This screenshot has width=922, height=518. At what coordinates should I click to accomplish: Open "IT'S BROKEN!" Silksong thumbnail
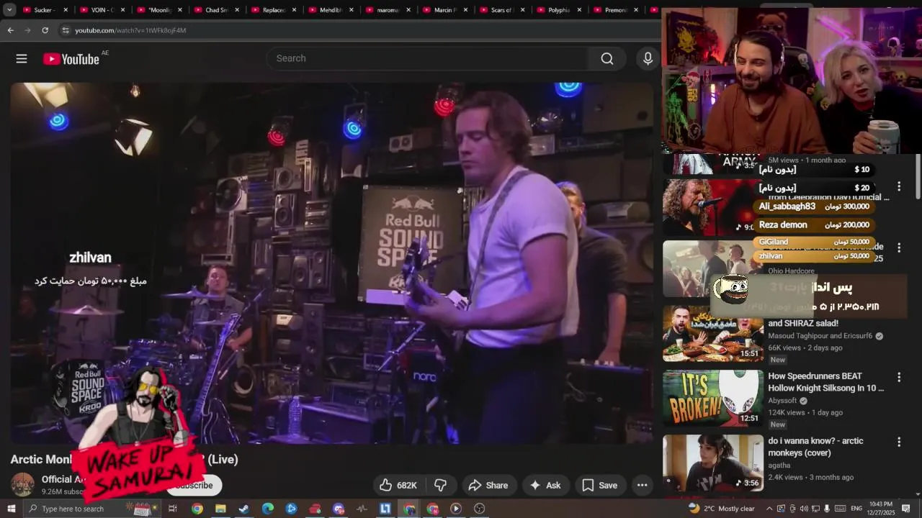(713, 398)
